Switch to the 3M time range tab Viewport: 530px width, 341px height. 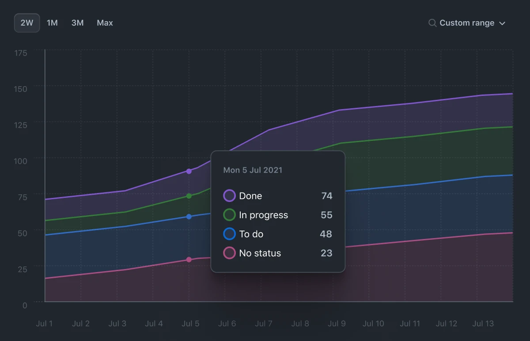pyautogui.click(x=78, y=23)
